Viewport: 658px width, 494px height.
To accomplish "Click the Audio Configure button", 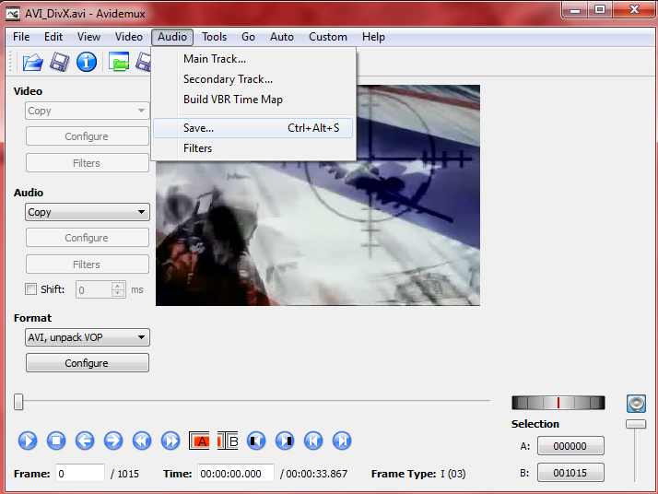I will point(88,238).
